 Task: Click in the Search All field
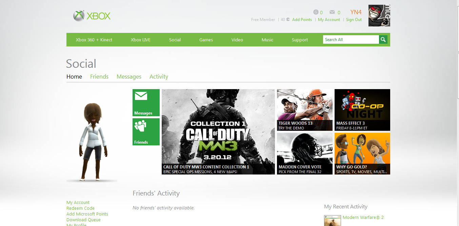click(351, 40)
